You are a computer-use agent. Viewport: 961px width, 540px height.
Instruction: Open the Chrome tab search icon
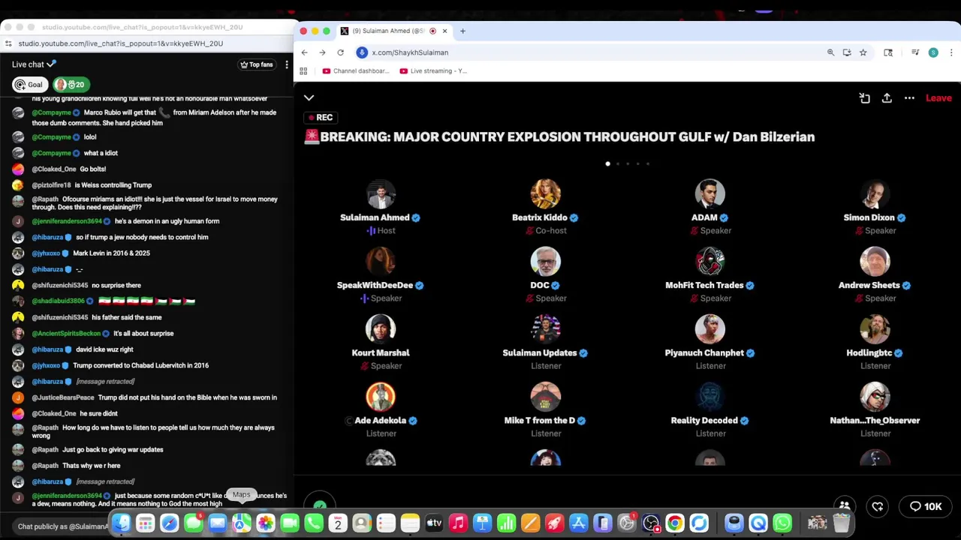(888, 52)
